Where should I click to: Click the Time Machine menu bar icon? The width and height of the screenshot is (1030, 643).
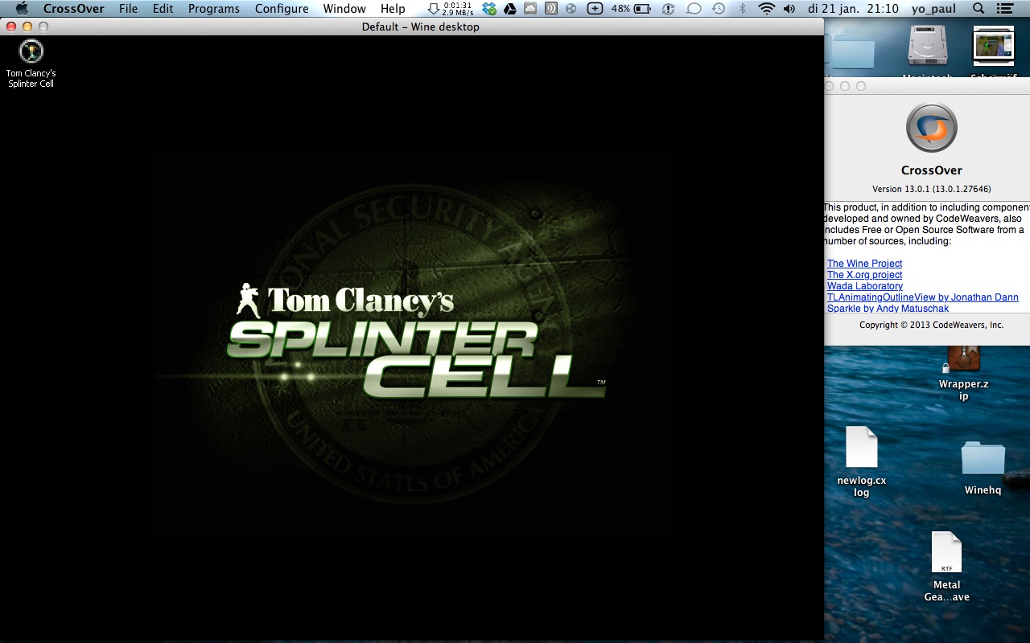pyautogui.click(x=718, y=9)
